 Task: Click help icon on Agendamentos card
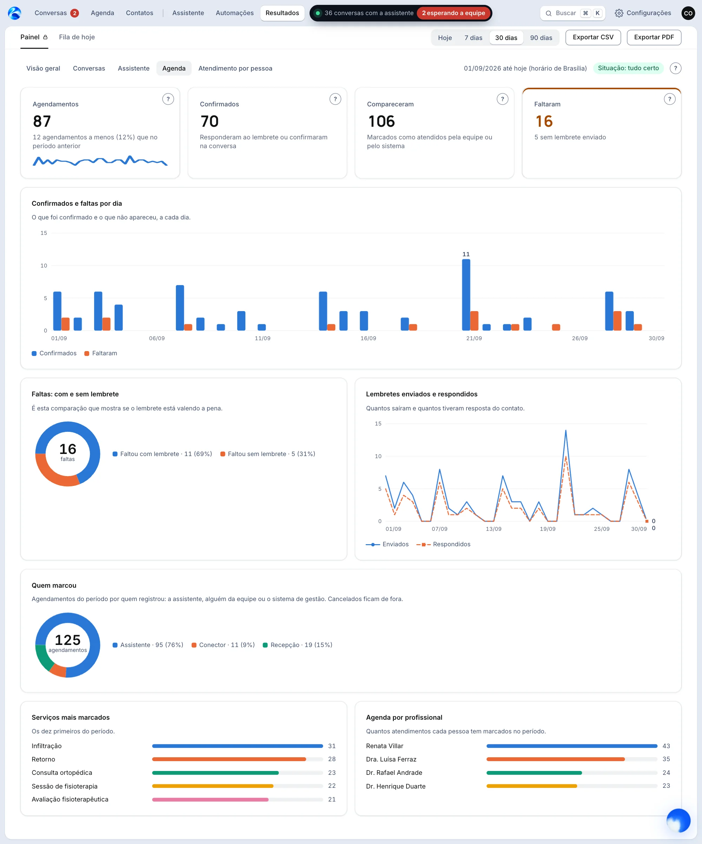pos(168,99)
